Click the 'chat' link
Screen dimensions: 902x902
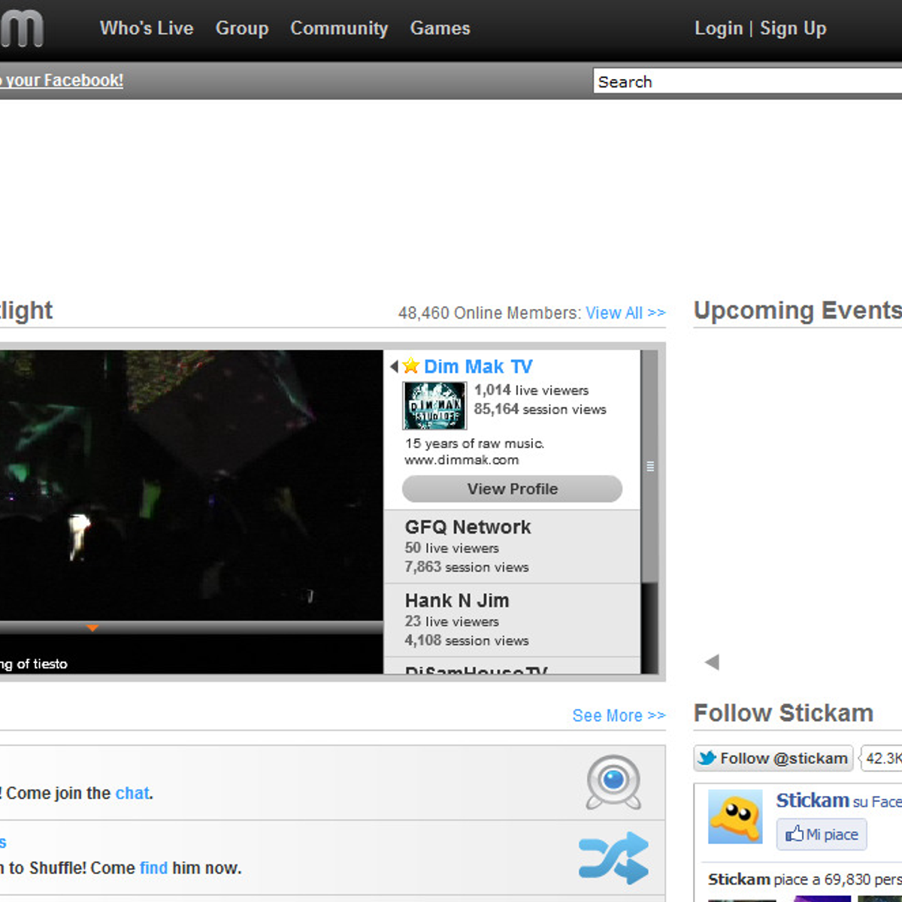click(x=132, y=793)
